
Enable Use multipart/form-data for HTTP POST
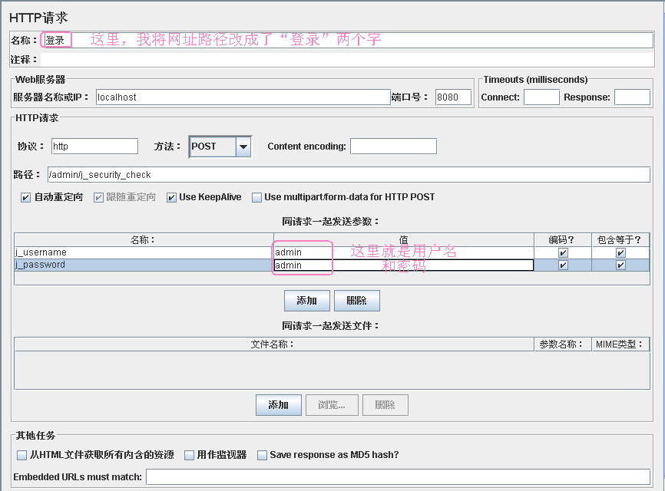(257, 197)
